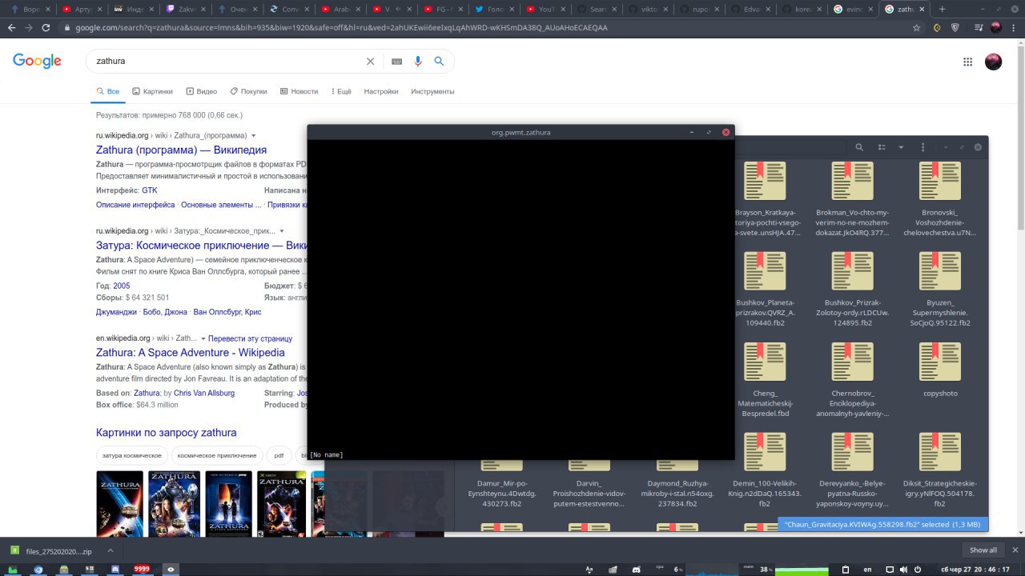The image size is (1025, 576).
Task: Open Картинки по запросу zathura heading
Action: [x=167, y=433]
